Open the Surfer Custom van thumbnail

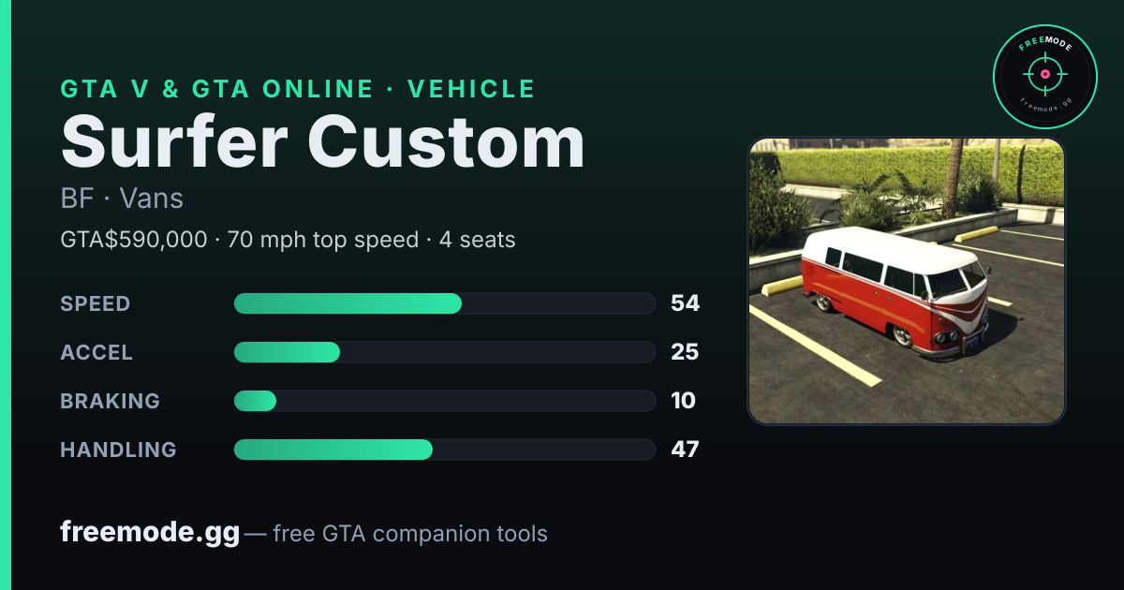coord(907,281)
